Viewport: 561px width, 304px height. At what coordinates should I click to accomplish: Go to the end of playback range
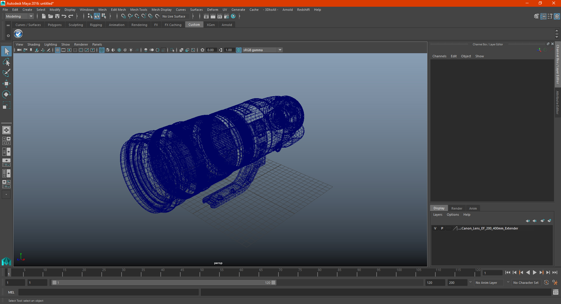click(x=555, y=272)
